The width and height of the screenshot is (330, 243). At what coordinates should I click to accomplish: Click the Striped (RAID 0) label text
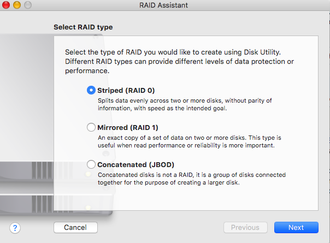click(x=122, y=91)
